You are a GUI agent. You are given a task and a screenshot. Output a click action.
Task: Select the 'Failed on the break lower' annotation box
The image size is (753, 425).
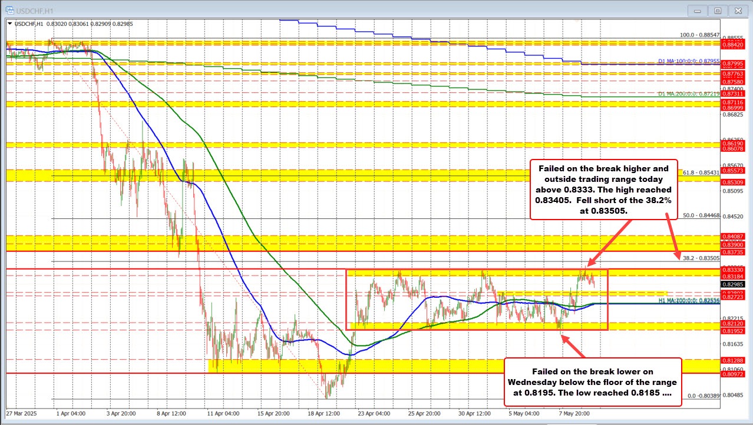coord(593,381)
